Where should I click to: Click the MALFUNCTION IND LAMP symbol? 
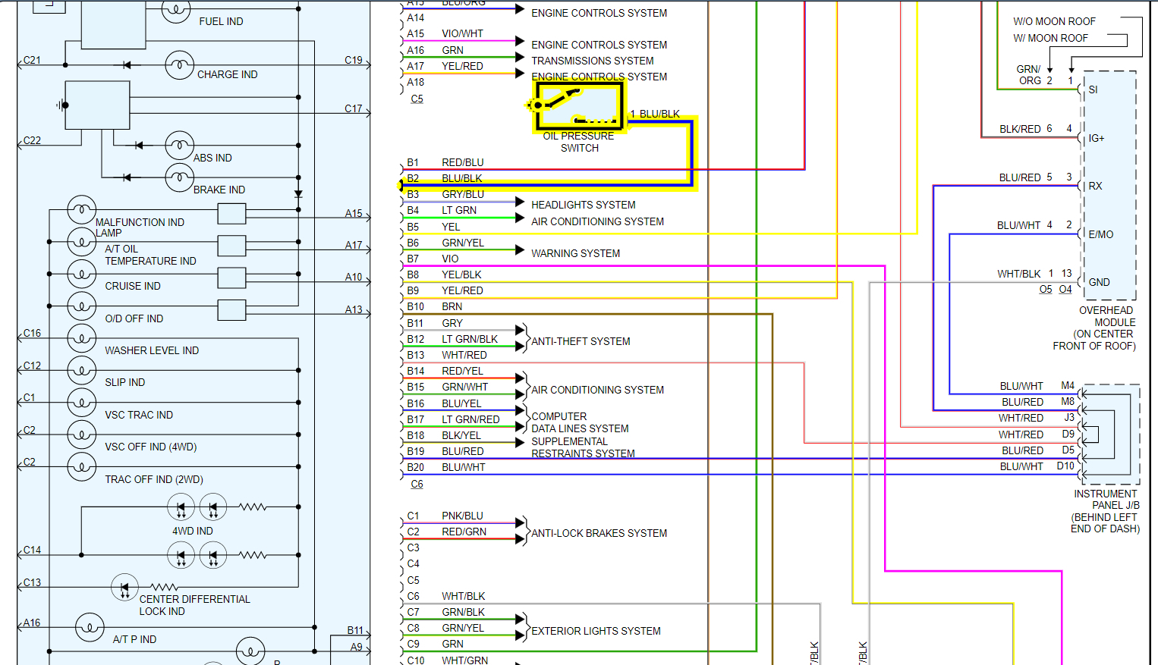pos(82,209)
